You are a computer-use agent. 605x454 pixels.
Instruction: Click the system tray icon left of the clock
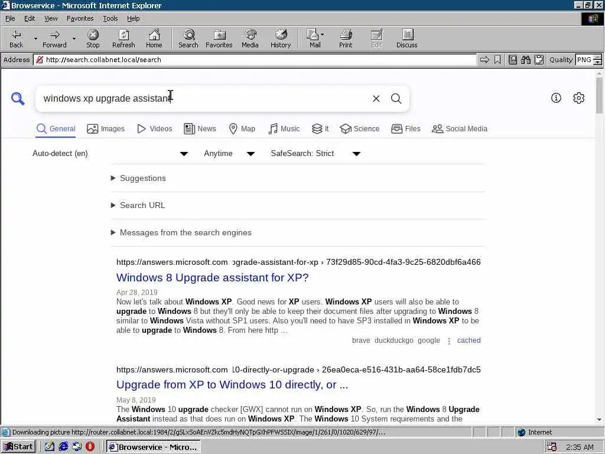(x=552, y=447)
